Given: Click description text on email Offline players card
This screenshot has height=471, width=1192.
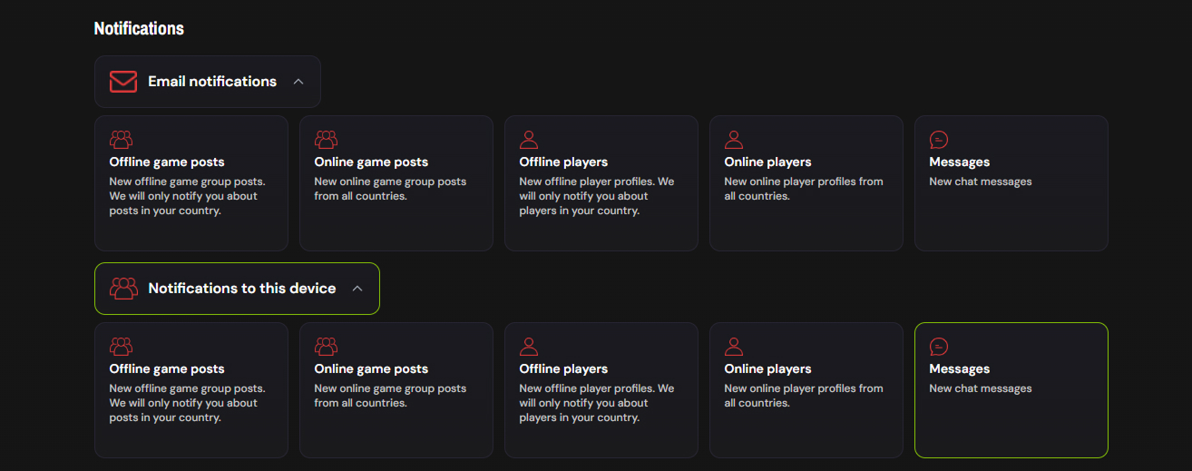Looking at the screenshot, I should [x=596, y=196].
